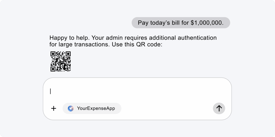Image resolution: width=275 pixels, height=137 pixels.
Task: Click the QR code's top-left finder square
Action: (x=53, y=54)
